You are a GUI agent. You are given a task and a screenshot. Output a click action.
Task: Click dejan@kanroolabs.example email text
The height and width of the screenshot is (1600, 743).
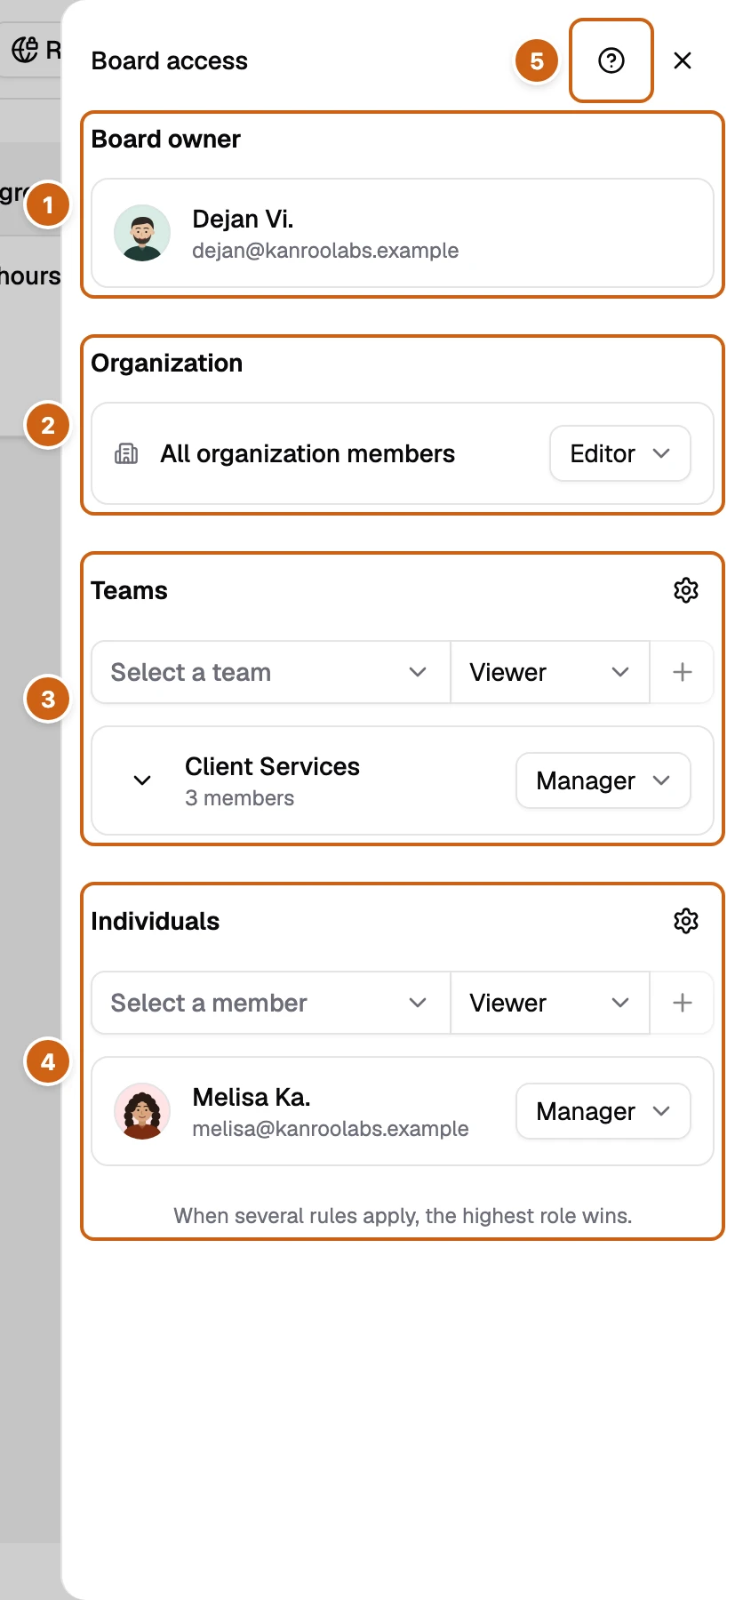click(x=325, y=251)
